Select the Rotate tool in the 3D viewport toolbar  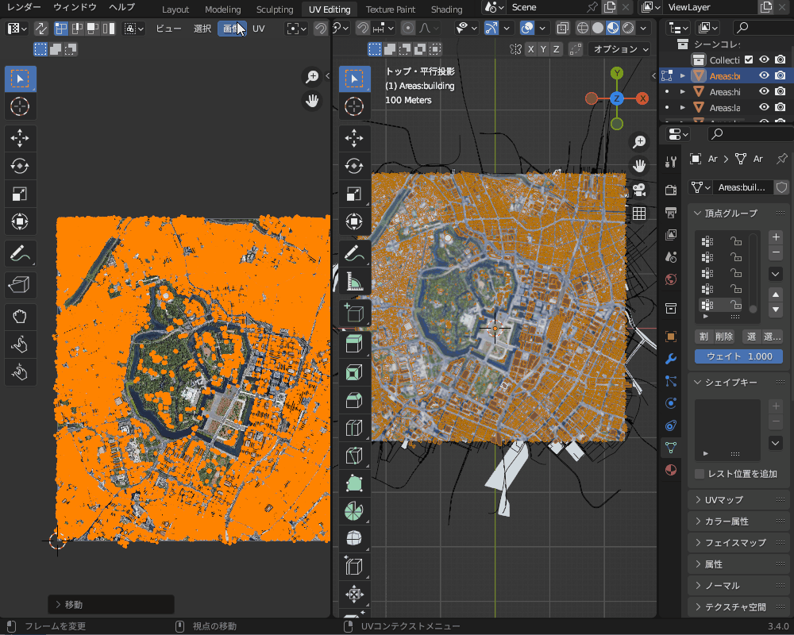click(354, 166)
